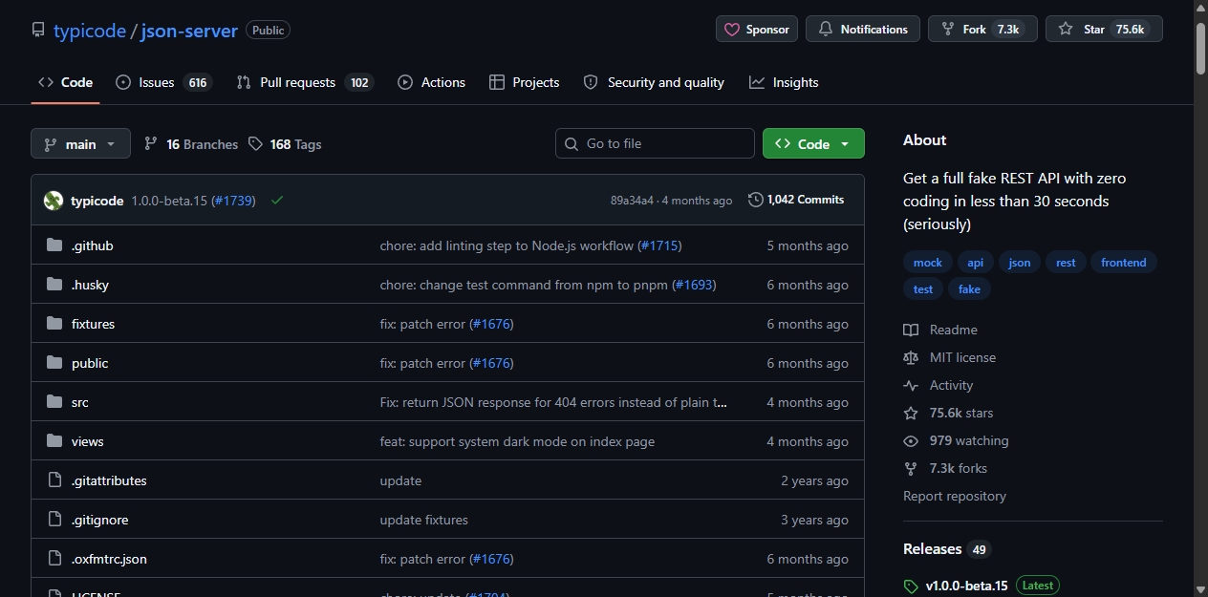Select the fake topic tag

point(969,288)
